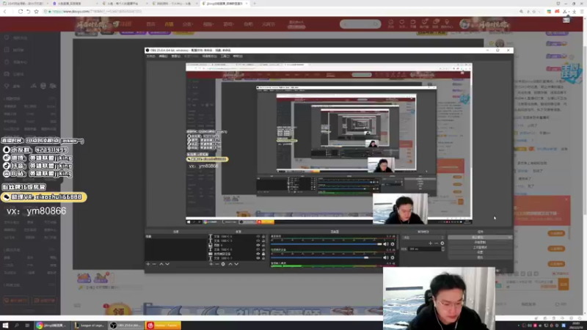Image resolution: width=587 pixels, height=330 pixels.
Task: Expand the 分类 dropdown in Douyu navigation
Action: click(188, 24)
